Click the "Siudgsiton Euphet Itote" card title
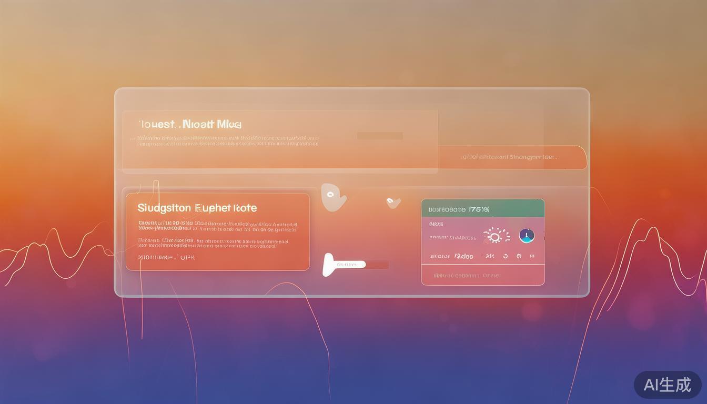This screenshot has height=404, width=707. [197, 208]
